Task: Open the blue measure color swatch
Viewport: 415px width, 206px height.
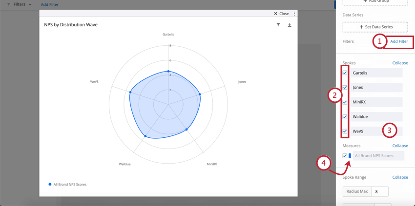Action: [350, 156]
